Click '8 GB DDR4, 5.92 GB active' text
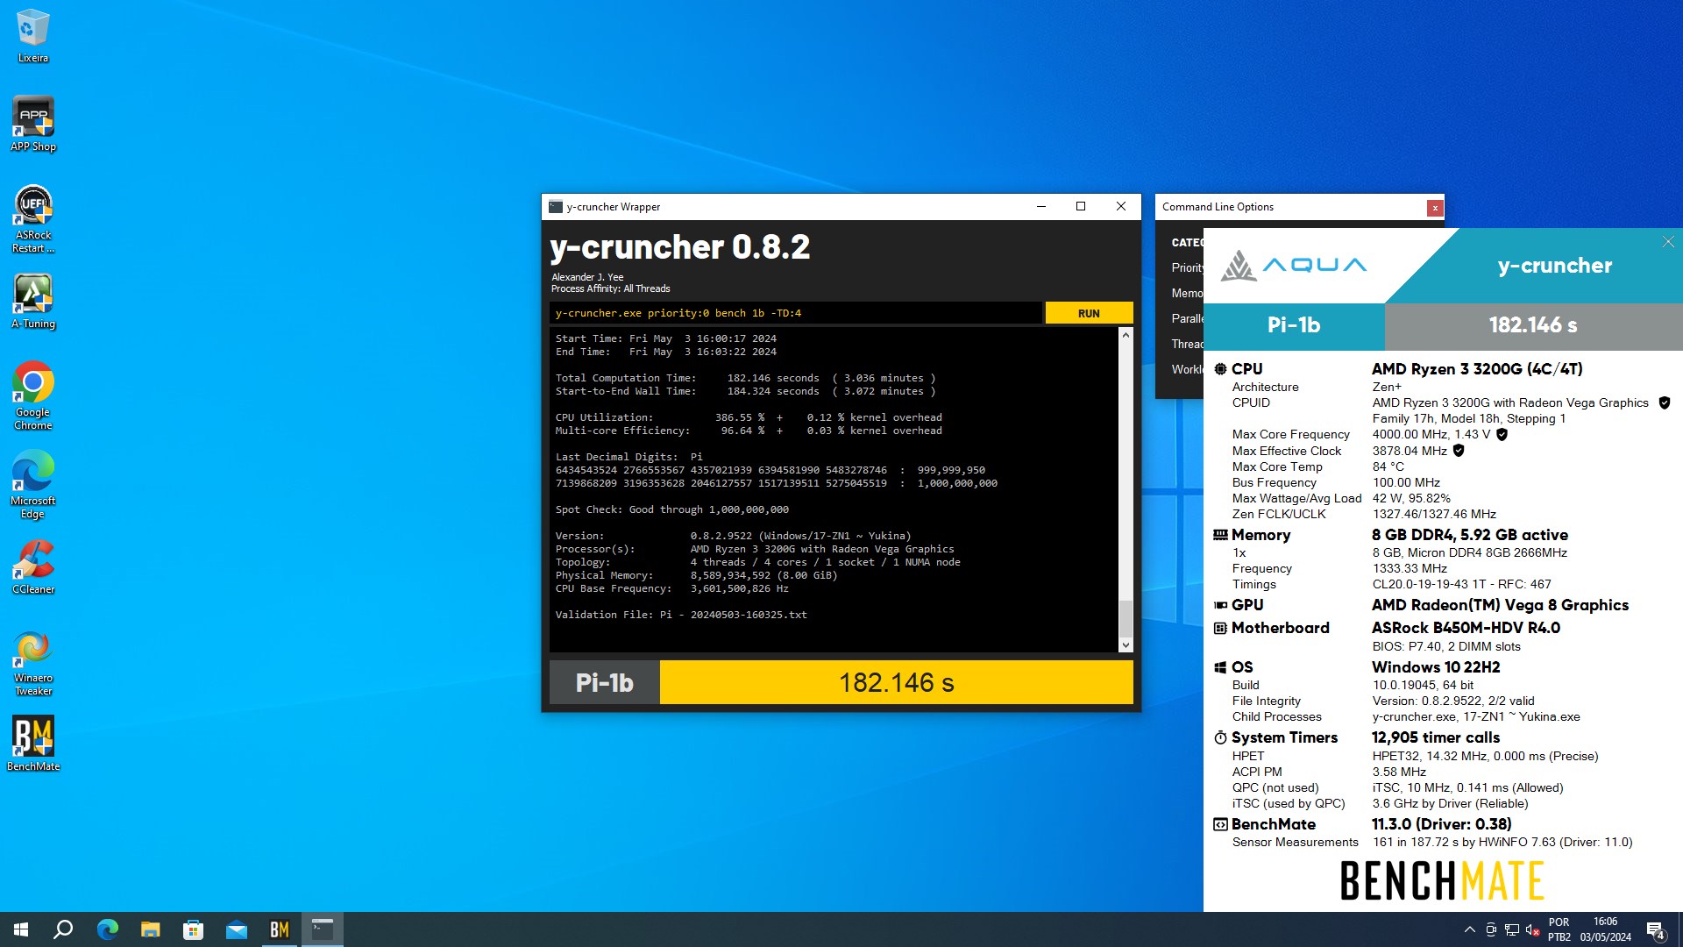Image resolution: width=1683 pixels, height=947 pixels. pyautogui.click(x=1470, y=535)
